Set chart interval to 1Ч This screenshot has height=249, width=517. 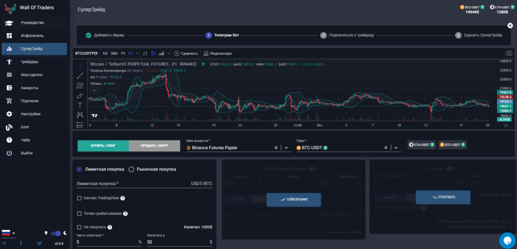123,53
